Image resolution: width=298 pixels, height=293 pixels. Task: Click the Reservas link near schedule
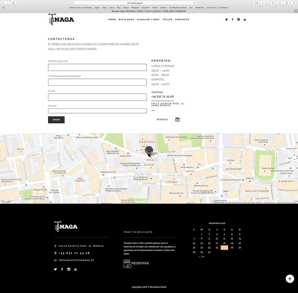pos(162,120)
